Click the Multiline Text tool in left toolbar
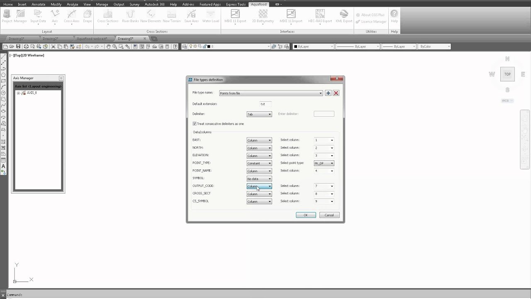Screen dimensions: 531x299 [x=3, y=166]
